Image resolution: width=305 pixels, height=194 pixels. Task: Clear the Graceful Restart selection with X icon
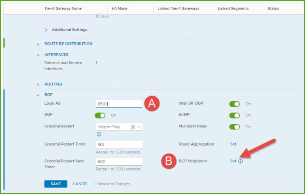point(132,127)
